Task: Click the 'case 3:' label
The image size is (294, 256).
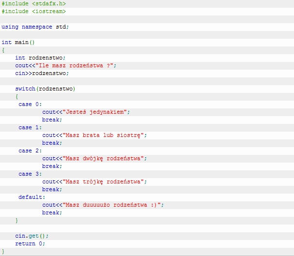Action: click(x=30, y=174)
